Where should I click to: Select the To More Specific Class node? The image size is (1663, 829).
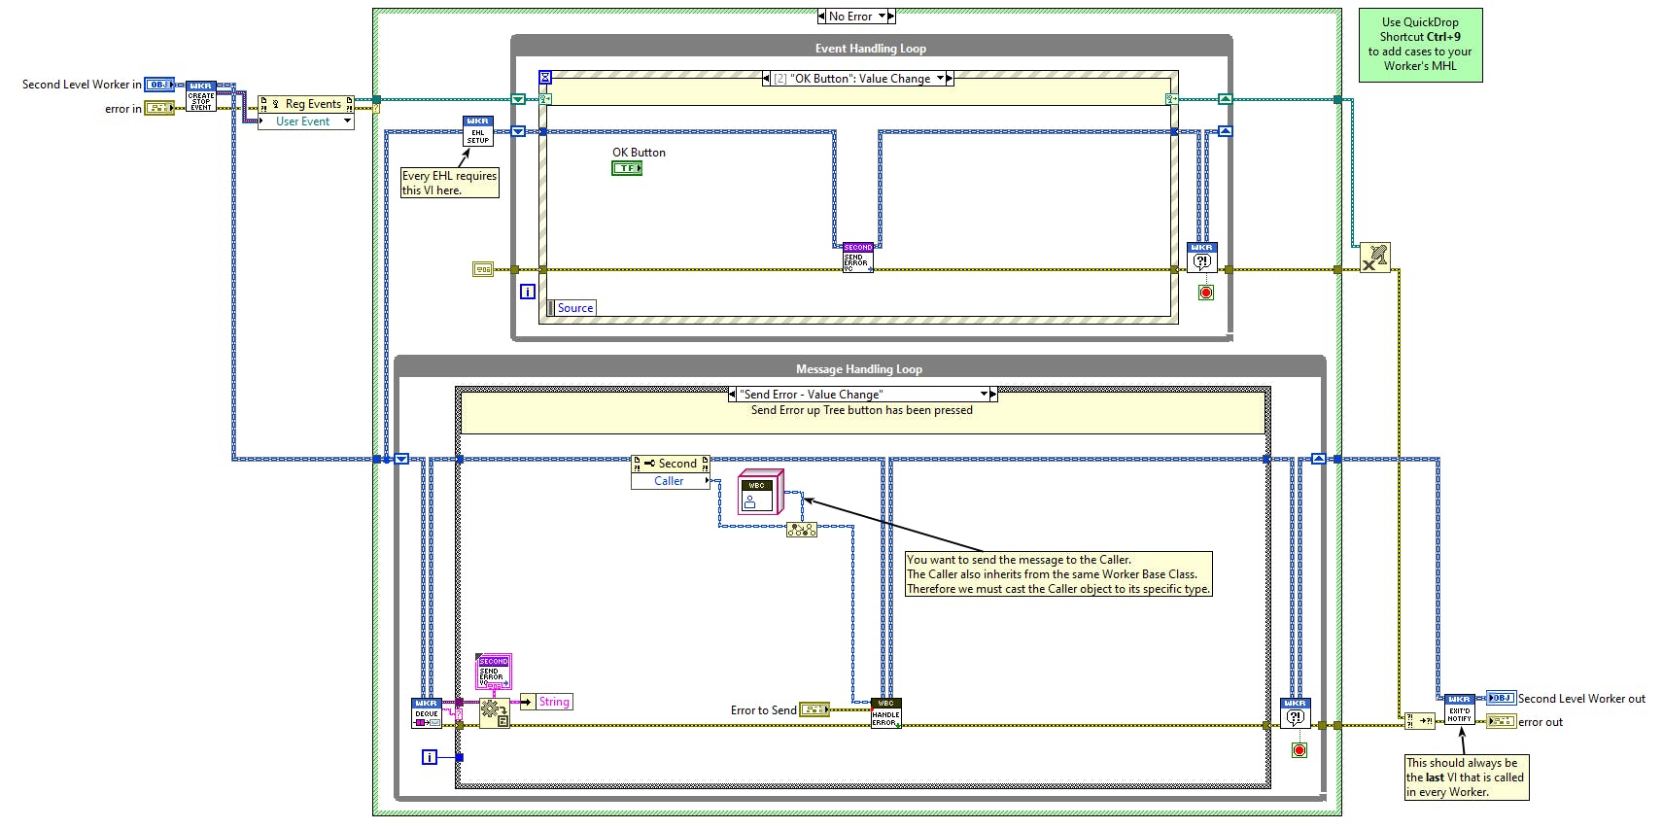802,530
